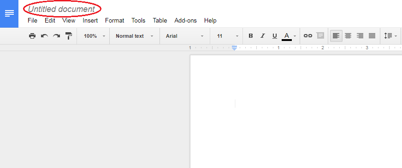Image resolution: width=402 pixels, height=168 pixels.
Task: Select Center align
Action: (348, 36)
